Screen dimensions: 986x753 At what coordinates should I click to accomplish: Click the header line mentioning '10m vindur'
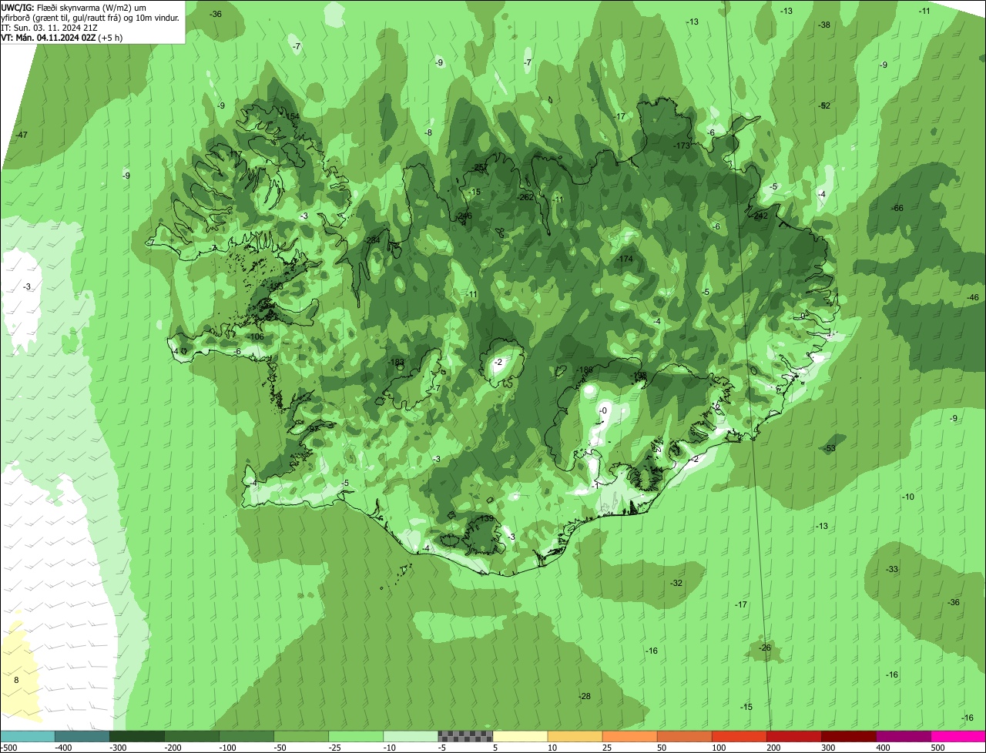coord(91,17)
